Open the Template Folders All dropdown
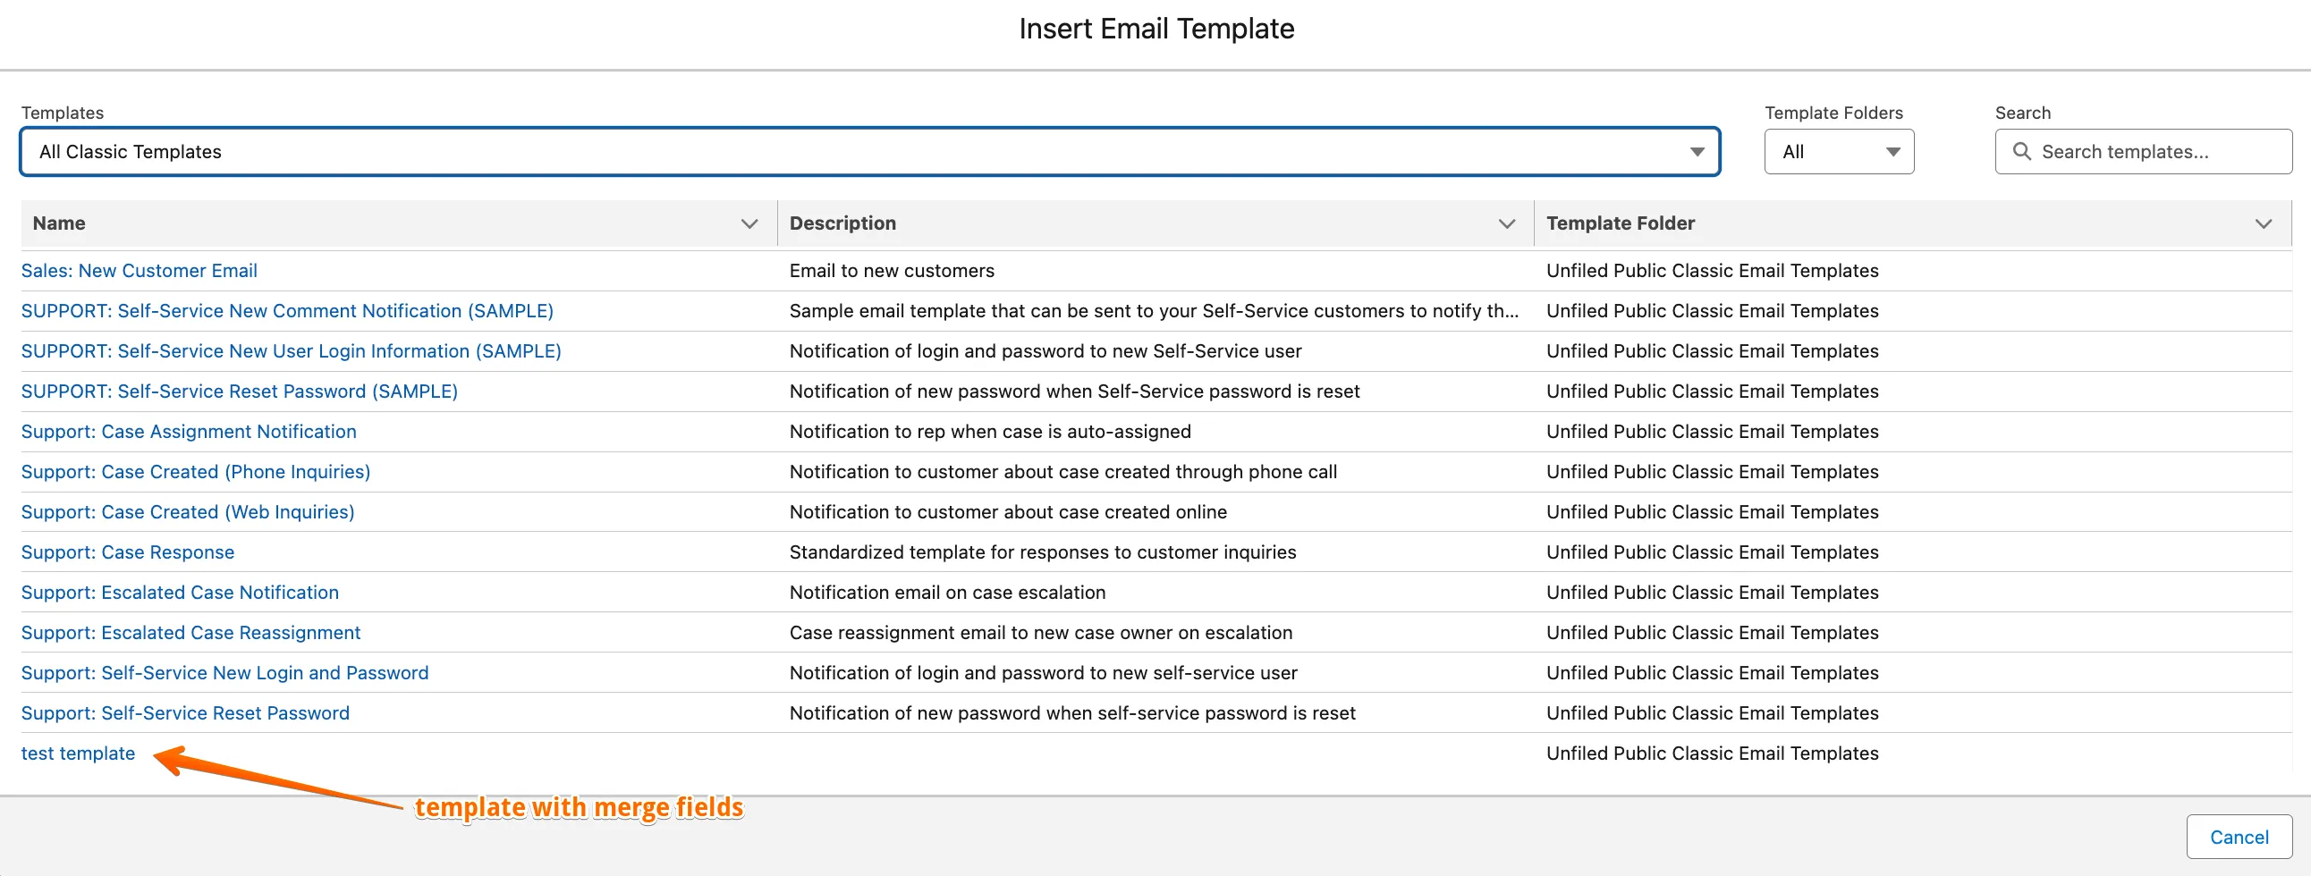The image size is (2311, 876). tap(1838, 152)
